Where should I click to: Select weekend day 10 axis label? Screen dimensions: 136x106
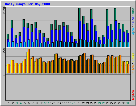tap(44, 103)
